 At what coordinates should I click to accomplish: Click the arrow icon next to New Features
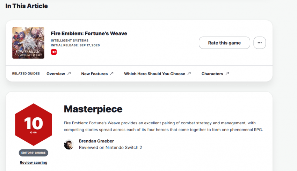pyautogui.click(x=111, y=73)
